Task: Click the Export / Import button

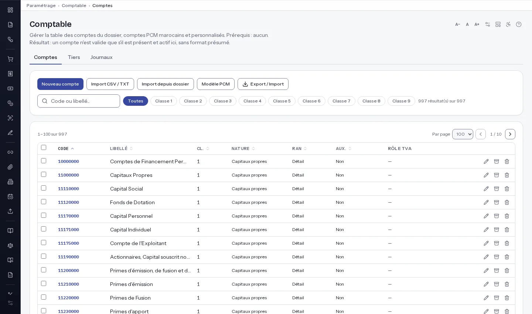Action: 263,84
